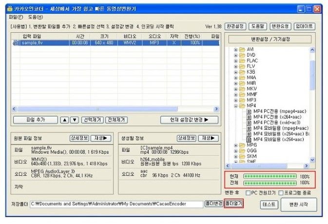Enable the PC 전원끄기 checkbox

(x=248, y=193)
